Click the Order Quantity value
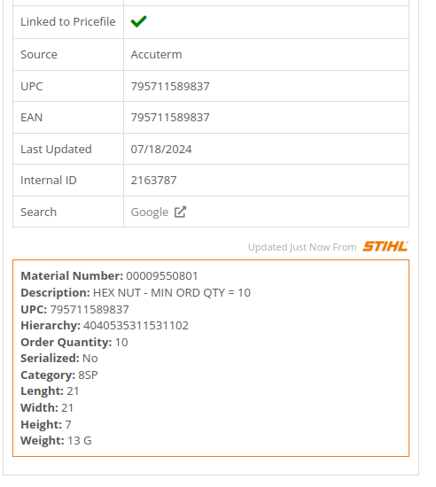 121,343
